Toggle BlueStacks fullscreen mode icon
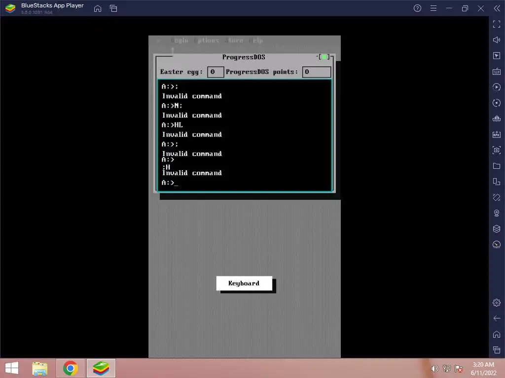Viewport: 505px width, 378px height. coord(496,24)
